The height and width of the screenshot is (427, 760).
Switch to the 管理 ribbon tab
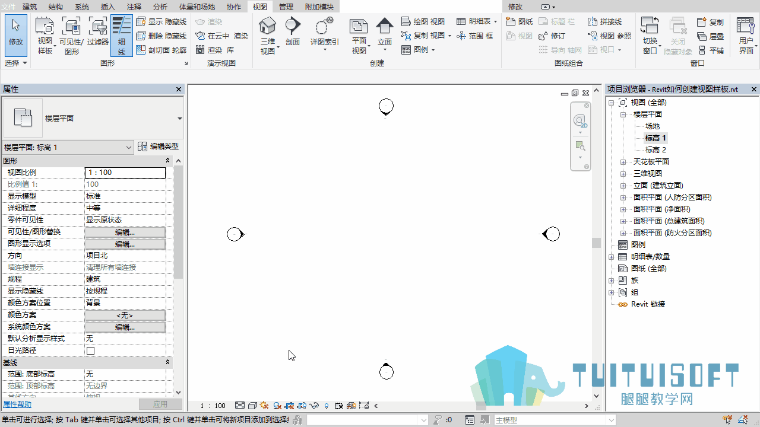286,7
